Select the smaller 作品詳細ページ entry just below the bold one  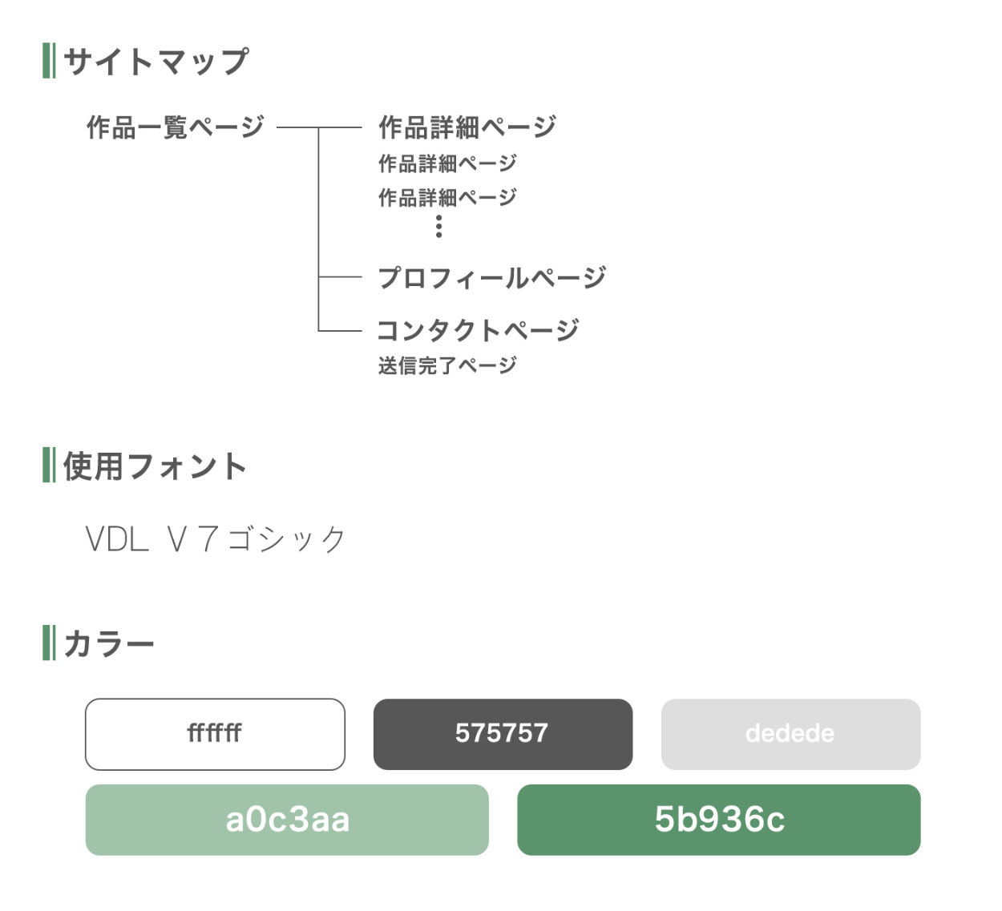click(x=447, y=163)
